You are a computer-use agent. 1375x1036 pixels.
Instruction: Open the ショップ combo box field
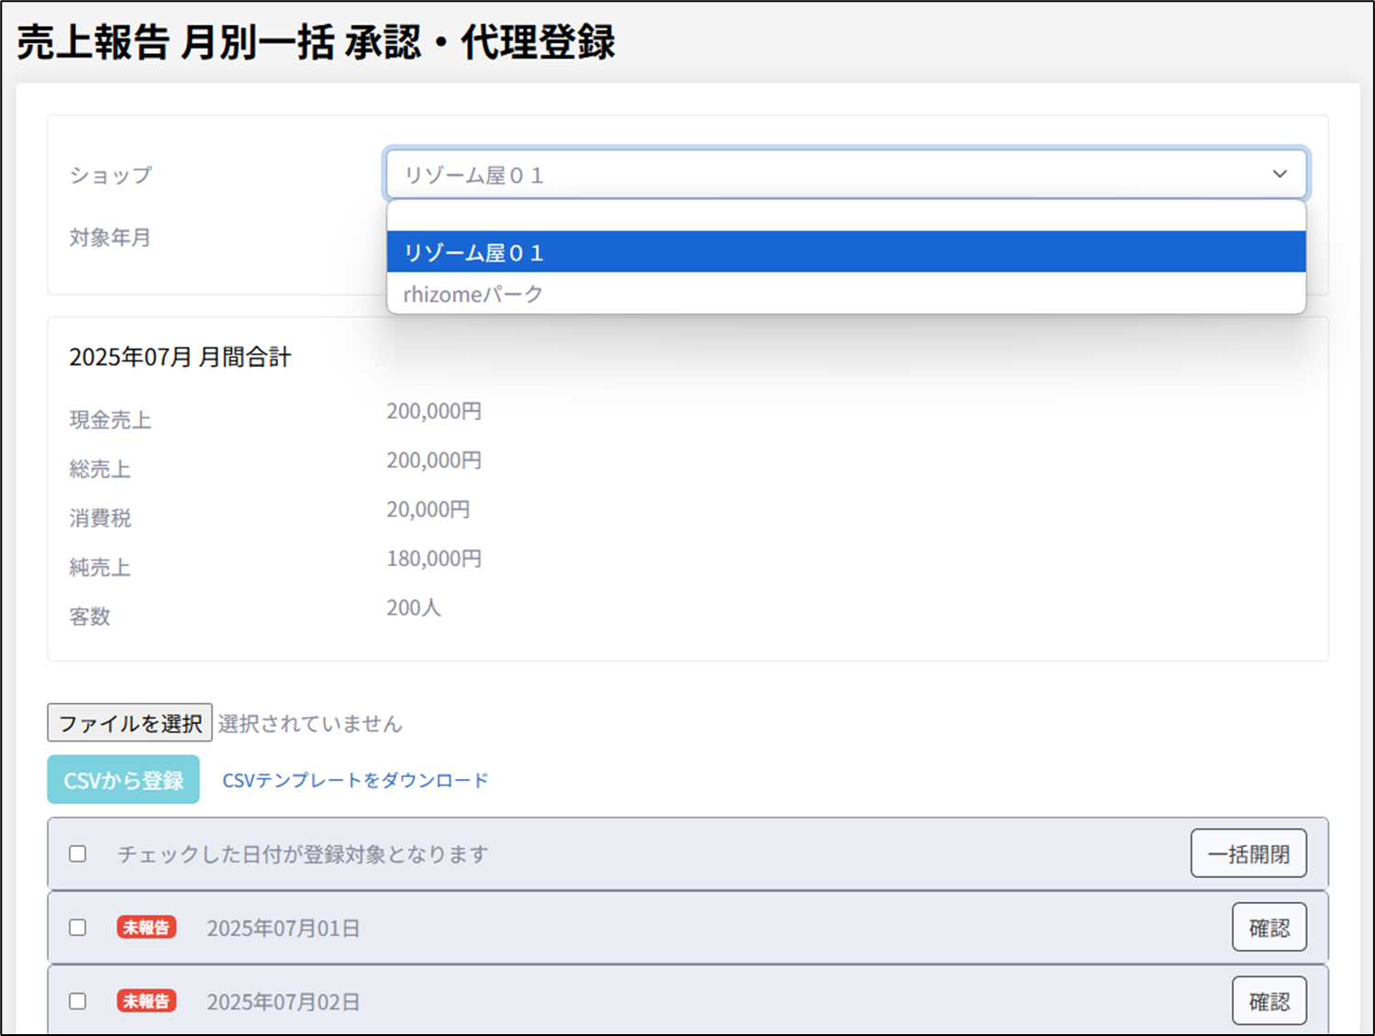[x=826, y=174]
